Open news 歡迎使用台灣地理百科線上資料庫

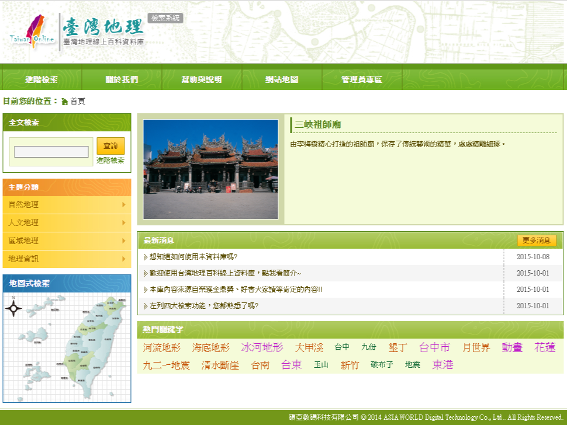click(225, 273)
